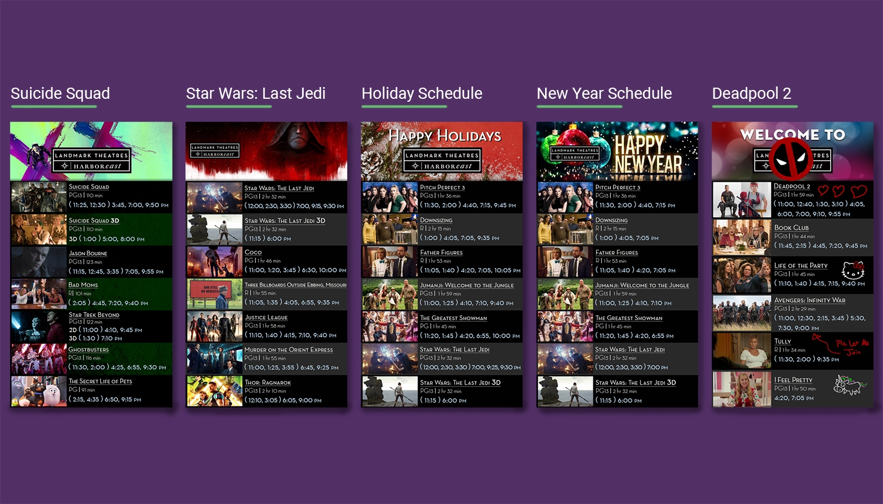Click 'The Secret Life of Pets' title
Screen dimensions: 883x504
point(100,381)
